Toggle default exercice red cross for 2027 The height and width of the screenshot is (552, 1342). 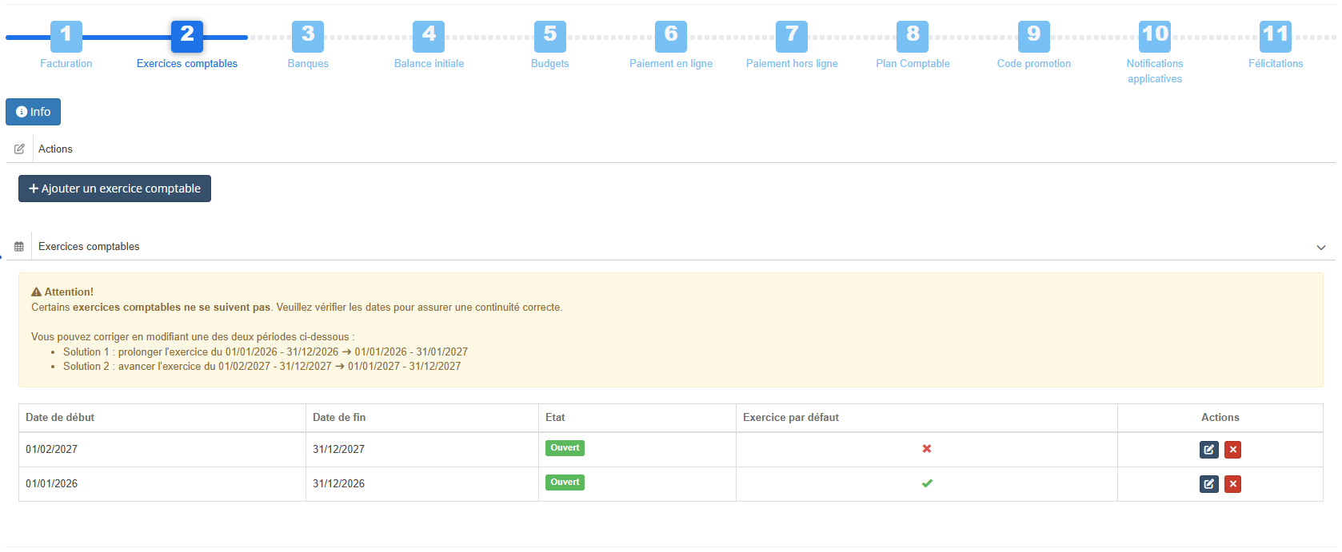pos(926,449)
